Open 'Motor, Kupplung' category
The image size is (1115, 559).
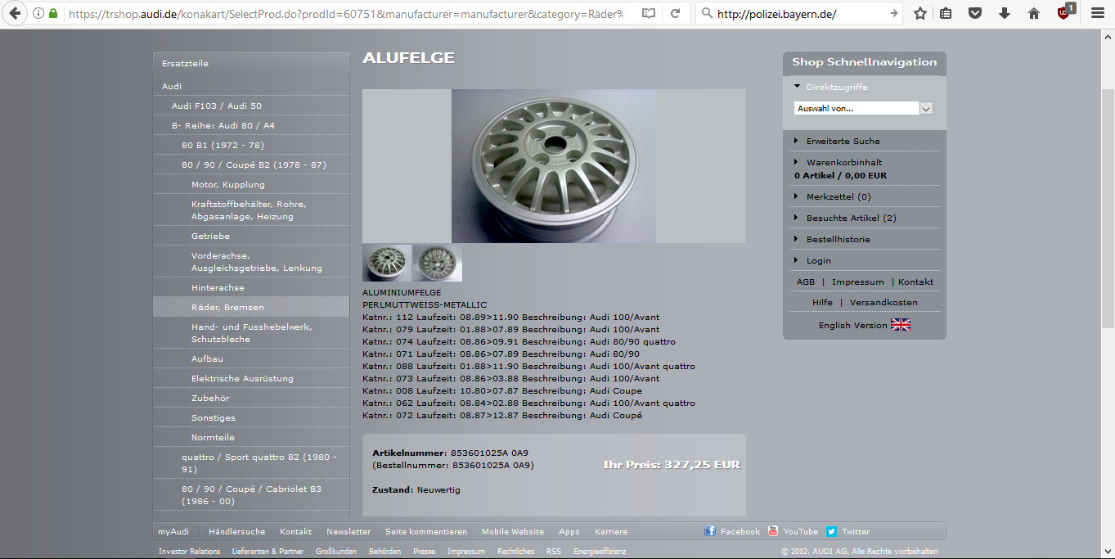click(227, 184)
